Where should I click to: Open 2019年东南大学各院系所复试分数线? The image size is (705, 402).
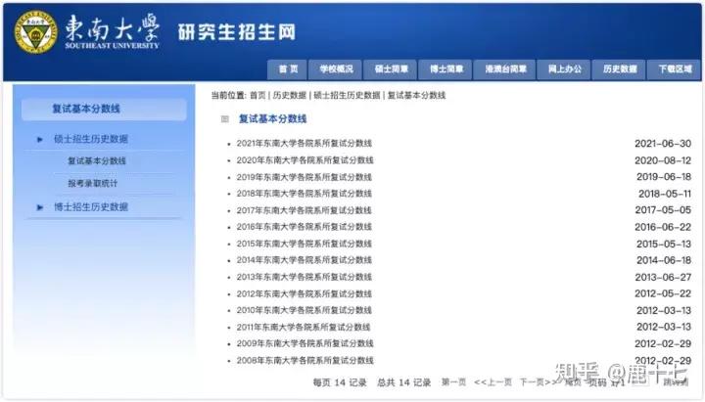(305, 177)
